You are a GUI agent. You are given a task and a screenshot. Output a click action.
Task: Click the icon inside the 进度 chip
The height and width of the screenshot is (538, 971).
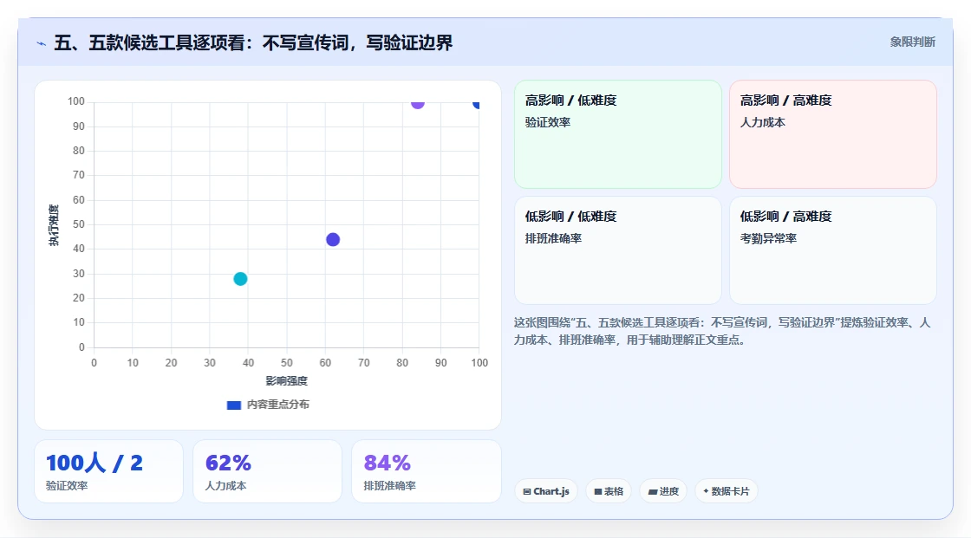653,491
